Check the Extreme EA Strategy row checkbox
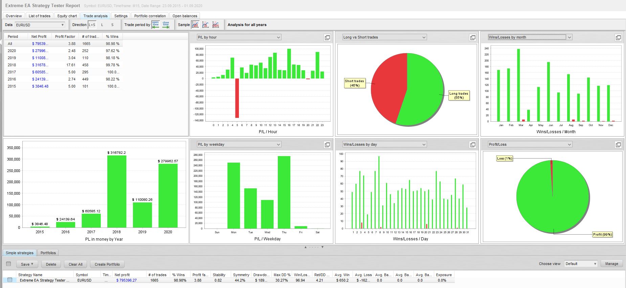This screenshot has width=626, height=288. [x=10, y=280]
